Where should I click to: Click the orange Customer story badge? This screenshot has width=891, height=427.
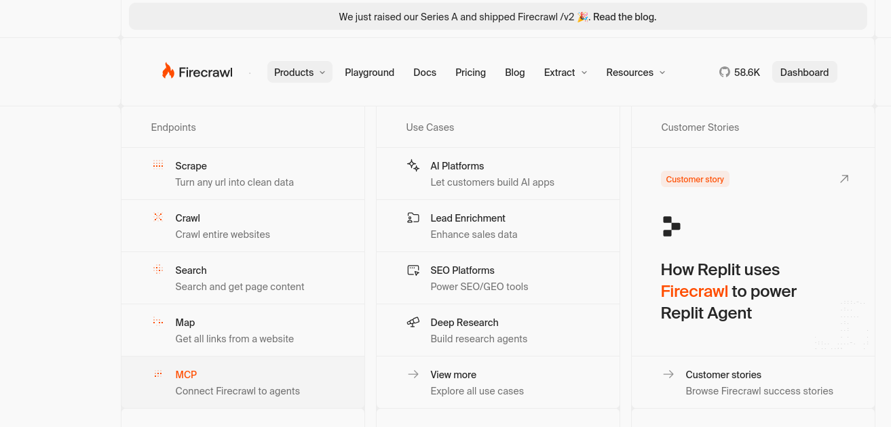tap(695, 179)
